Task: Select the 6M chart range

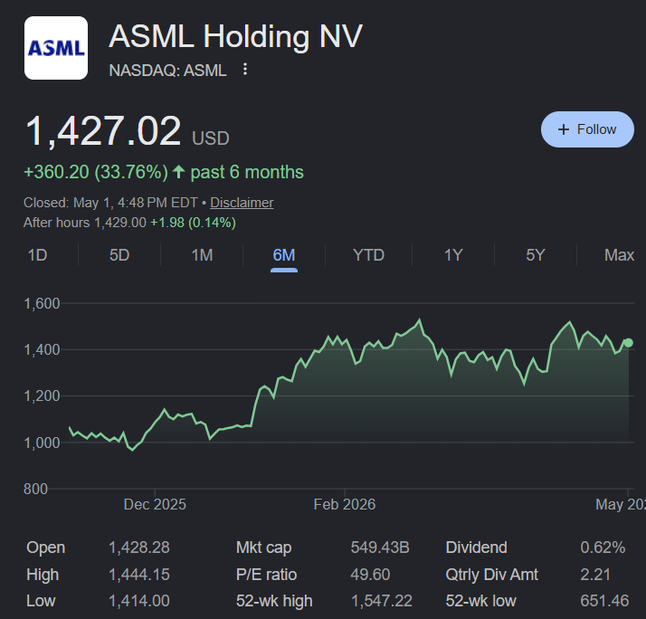Action: (284, 255)
